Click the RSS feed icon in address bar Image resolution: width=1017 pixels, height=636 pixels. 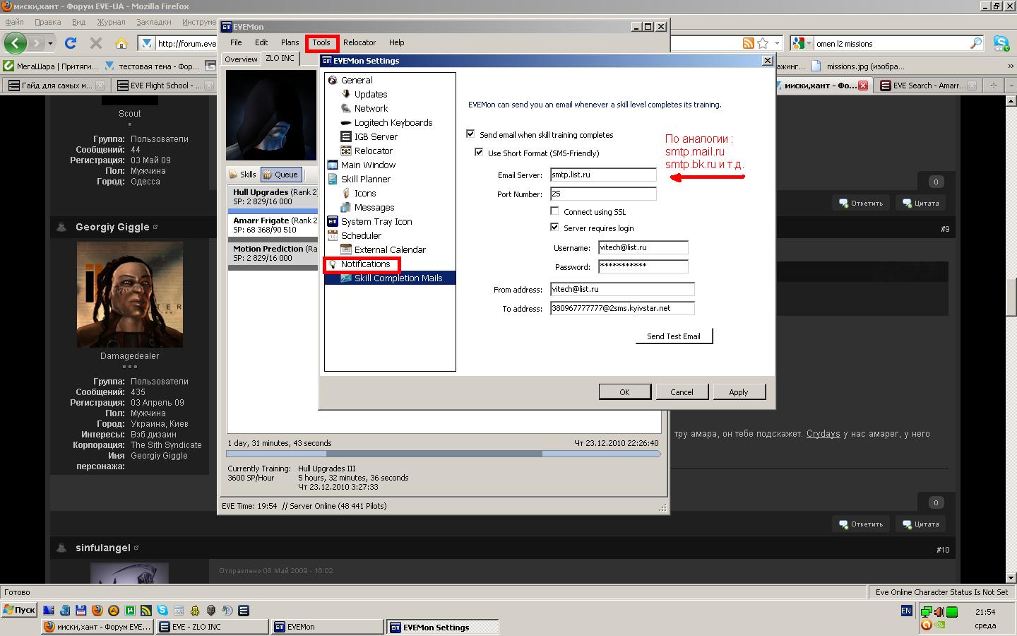point(748,43)
